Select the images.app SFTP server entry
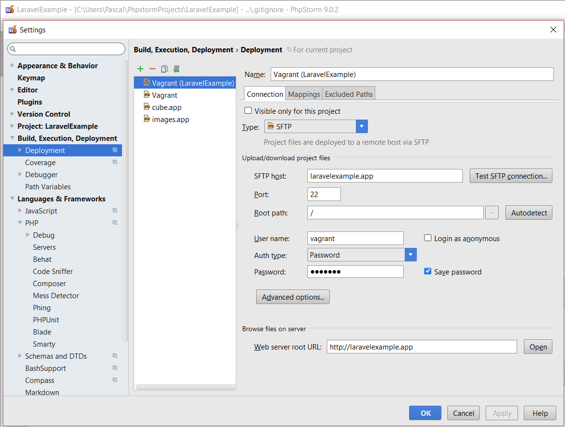 click(170, 120)
